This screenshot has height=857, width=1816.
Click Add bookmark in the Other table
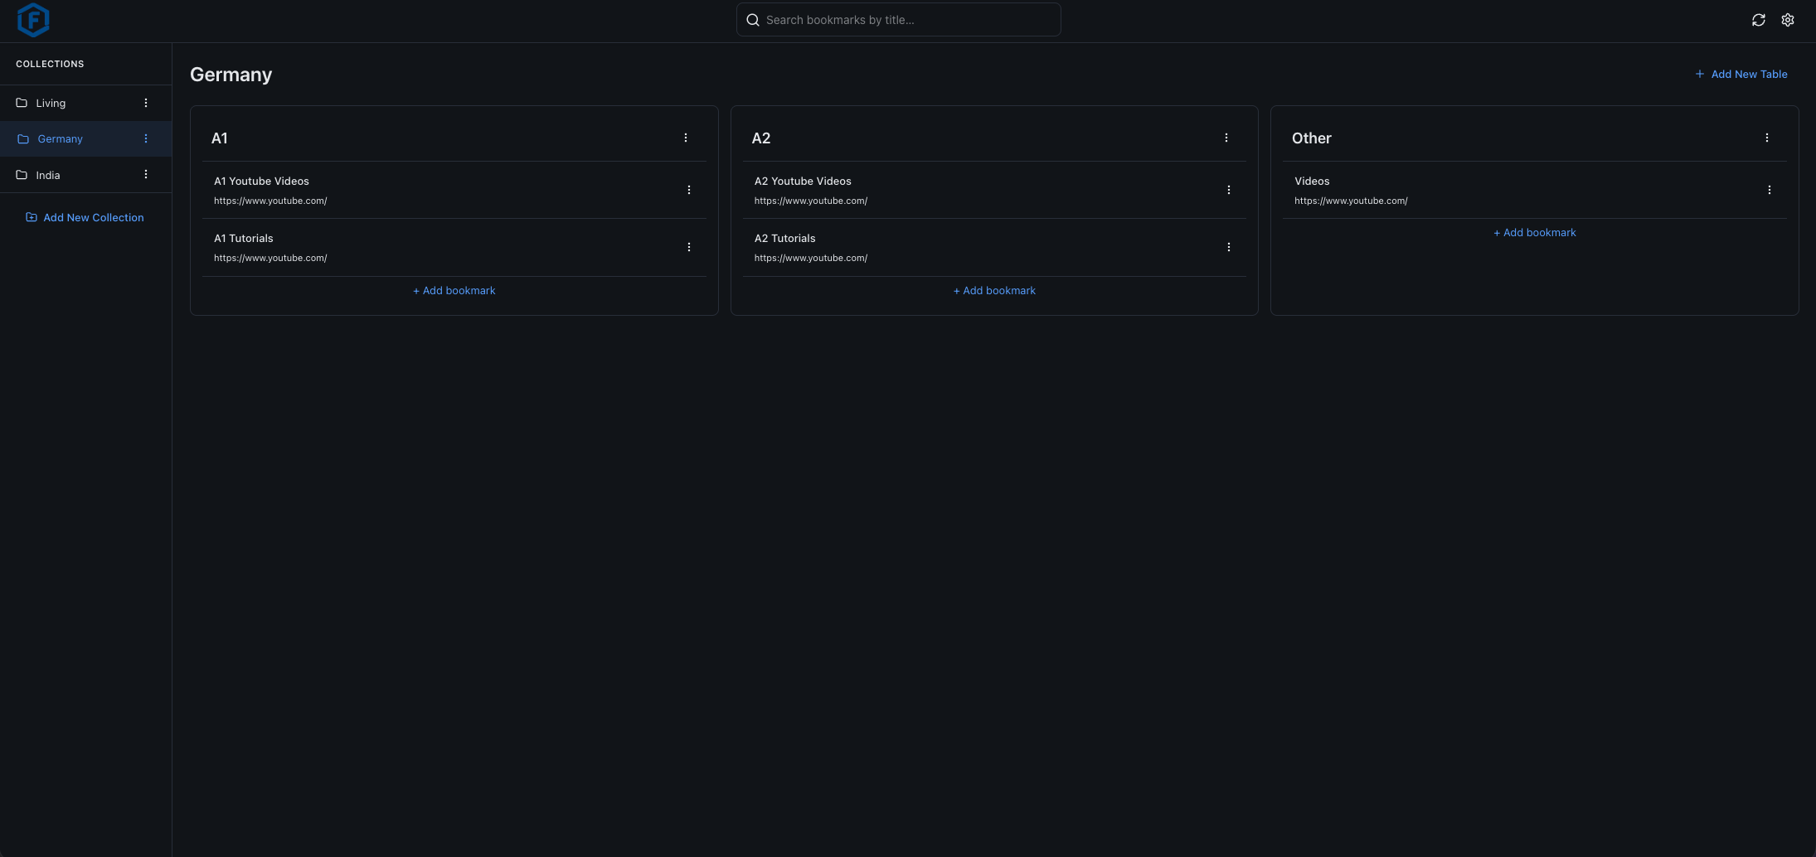1534,232
